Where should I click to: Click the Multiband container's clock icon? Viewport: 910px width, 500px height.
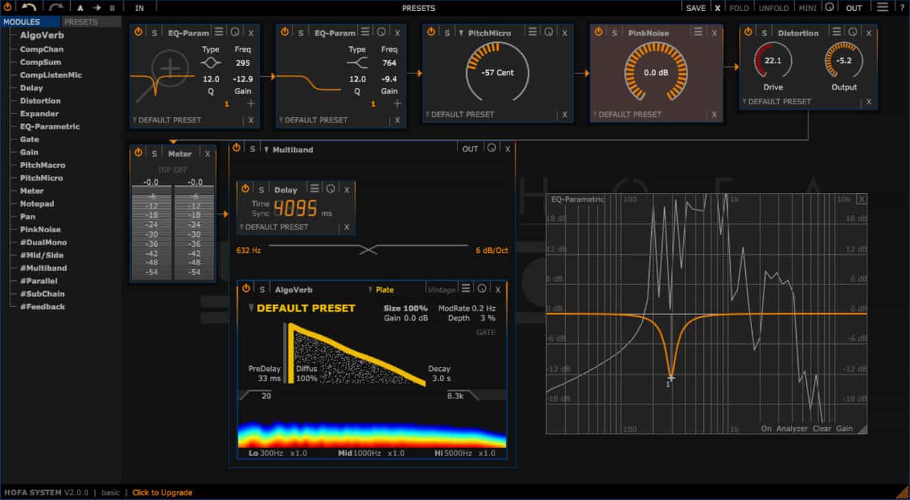pos(492,148)
